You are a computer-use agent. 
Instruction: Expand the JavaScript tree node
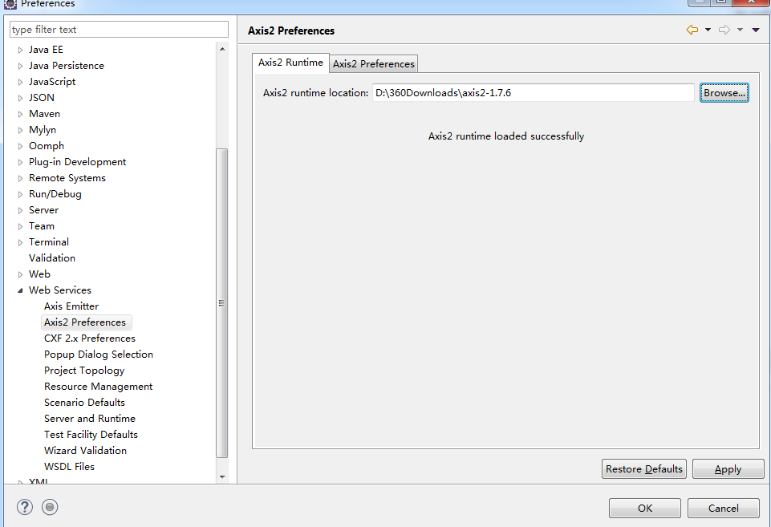20,82
